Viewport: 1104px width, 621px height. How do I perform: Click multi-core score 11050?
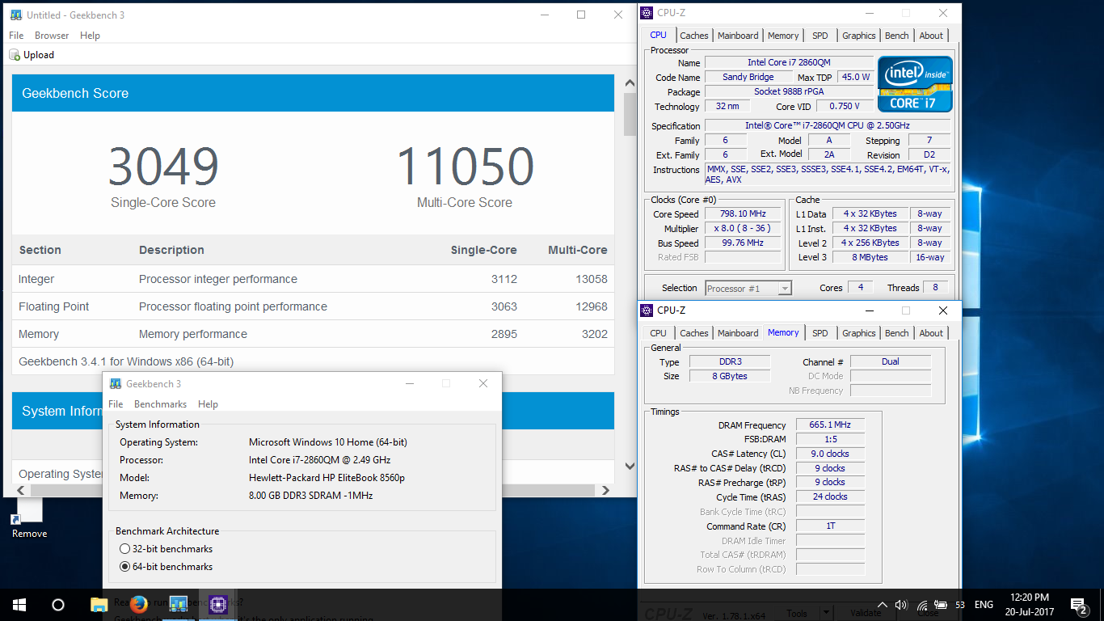(465, 167)
